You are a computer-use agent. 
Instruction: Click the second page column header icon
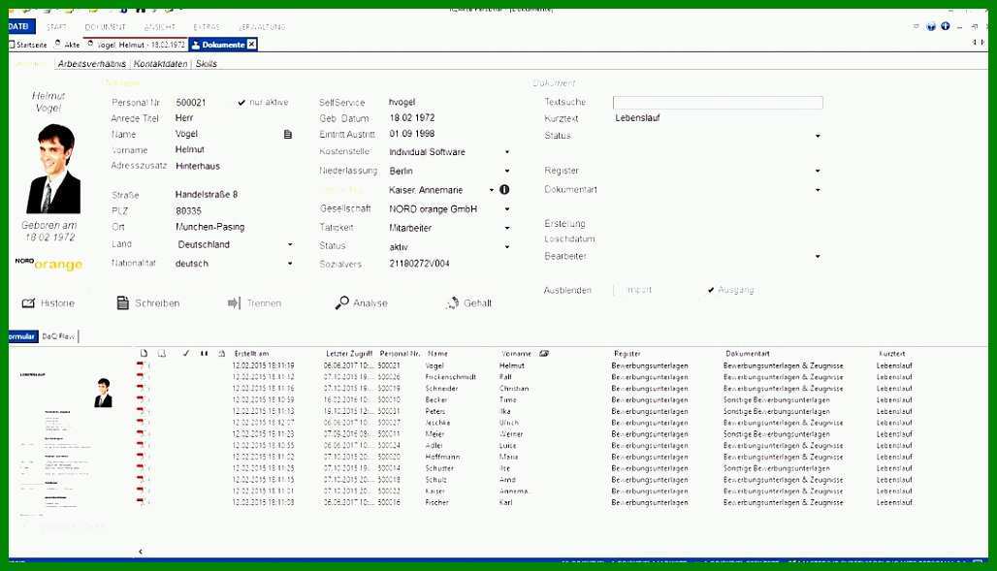pyautogui.click(x=162, y=354)
